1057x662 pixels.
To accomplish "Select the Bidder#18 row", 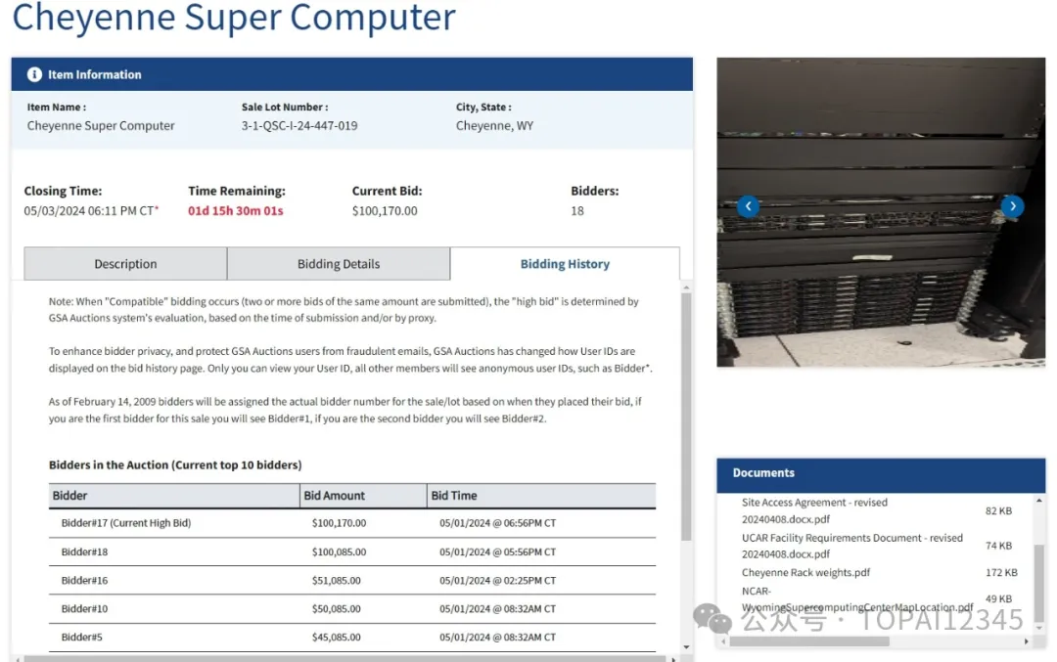I will (352, 552).
